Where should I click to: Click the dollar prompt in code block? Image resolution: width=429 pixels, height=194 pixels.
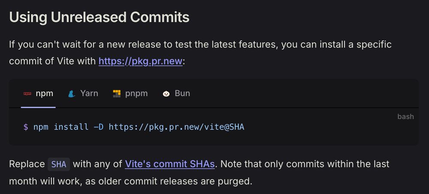coord(26,127)
